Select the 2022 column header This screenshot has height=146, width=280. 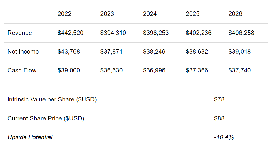(64, 14)
